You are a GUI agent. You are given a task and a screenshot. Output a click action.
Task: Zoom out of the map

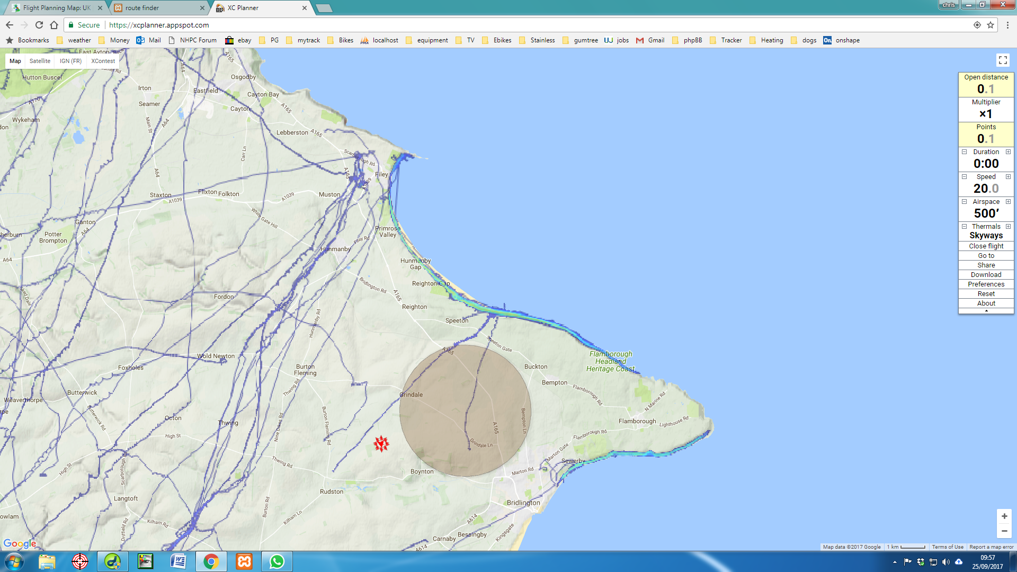tap(1004, 531)
